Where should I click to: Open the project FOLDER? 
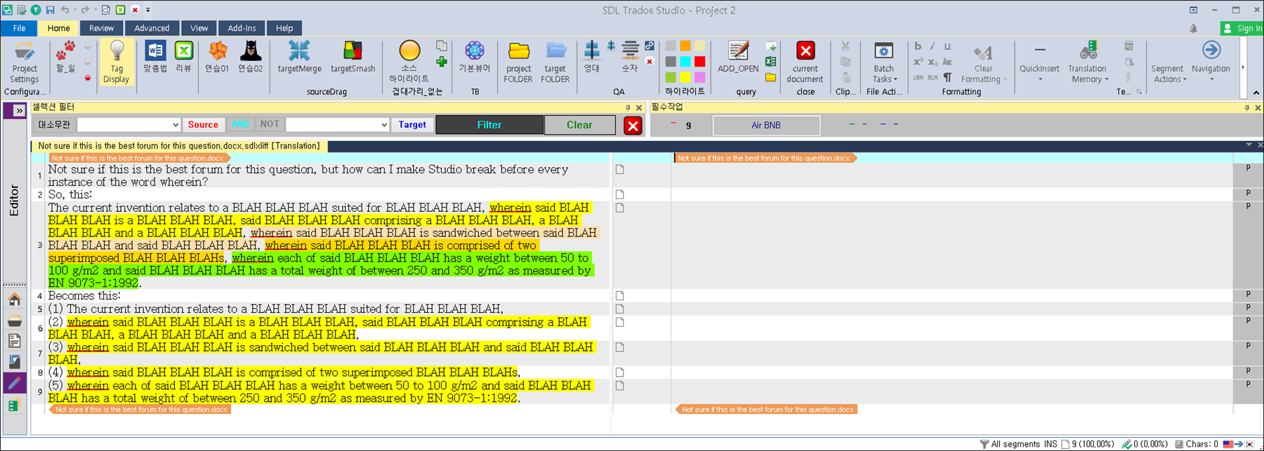(518, 62)
